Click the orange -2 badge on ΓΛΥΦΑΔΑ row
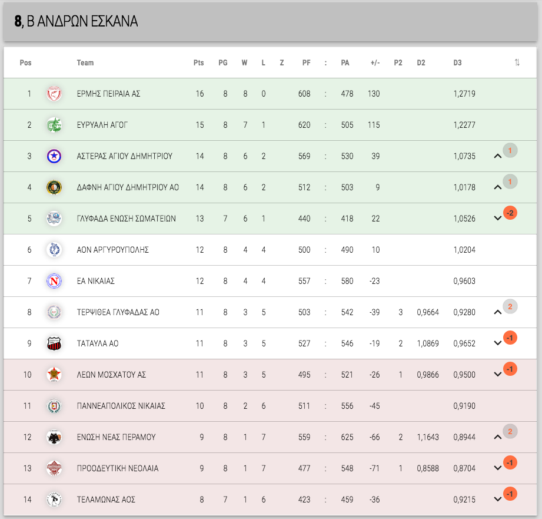Viewport: 542px width, 519px height. [510, 213]
